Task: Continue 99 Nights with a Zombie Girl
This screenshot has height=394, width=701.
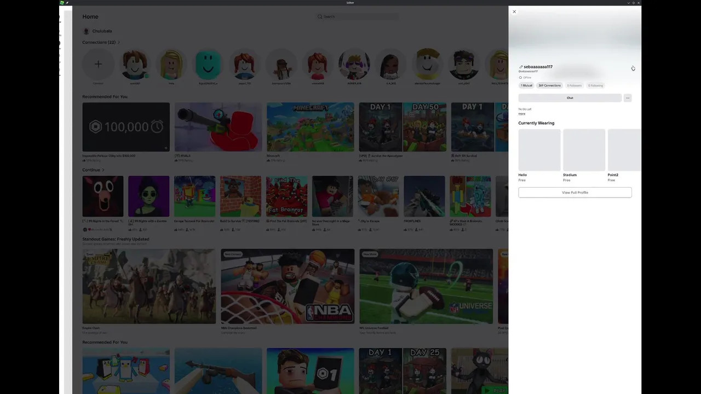Action: pos(149,196)
